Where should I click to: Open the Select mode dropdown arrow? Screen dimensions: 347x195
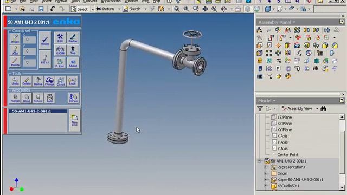click(93, 9)
